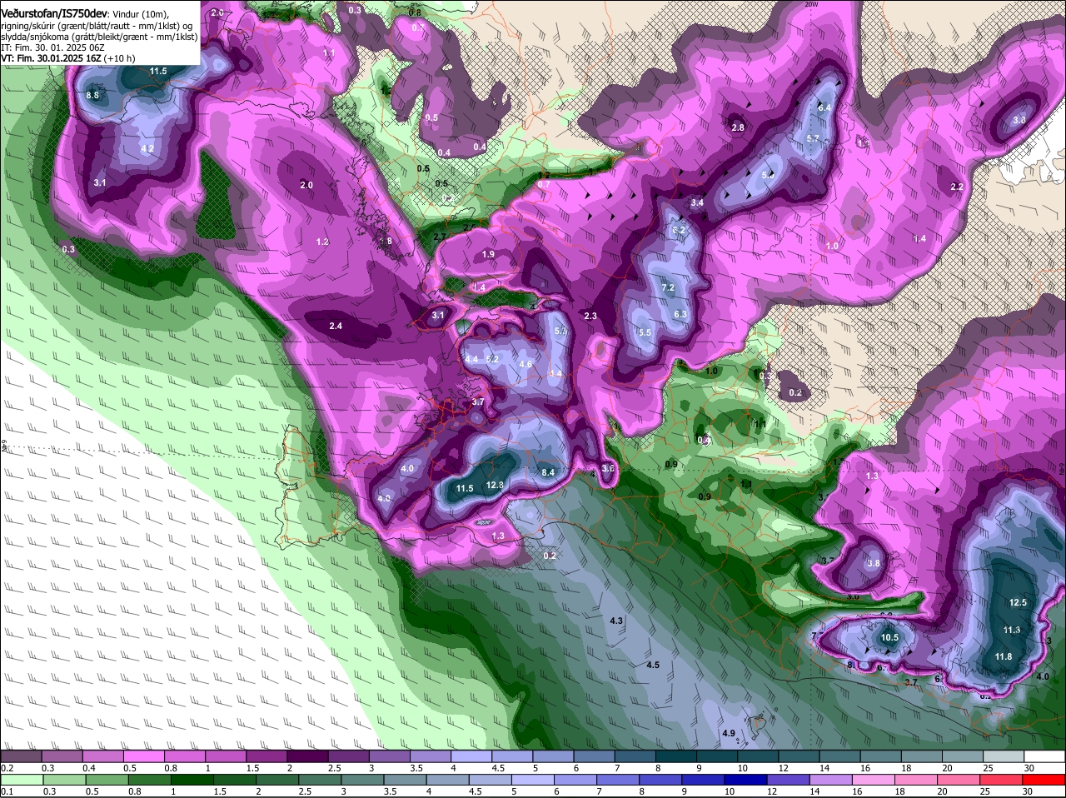Click the 4.5 value over the sea
The width and height of the screenshot is (1066, 798).
pos(653,665)
